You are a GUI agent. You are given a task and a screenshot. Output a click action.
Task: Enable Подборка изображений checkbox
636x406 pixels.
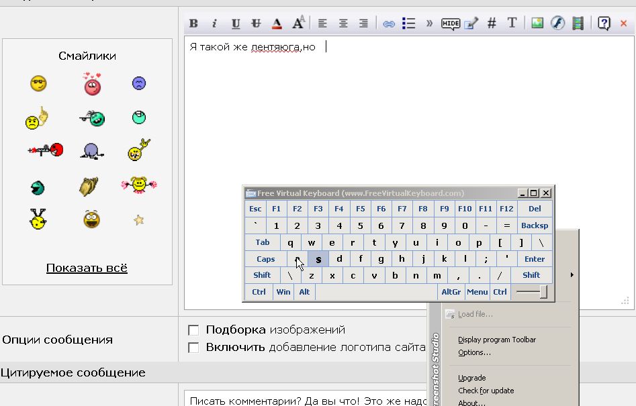pos(193,330)
